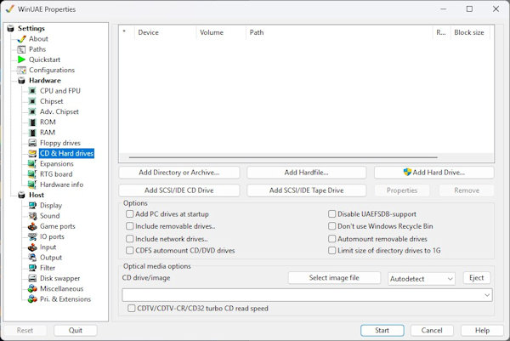Click the Floppy drives icon
Viewport: 510px width, 341px height.
pyautogui.click(x=32, y=143)
